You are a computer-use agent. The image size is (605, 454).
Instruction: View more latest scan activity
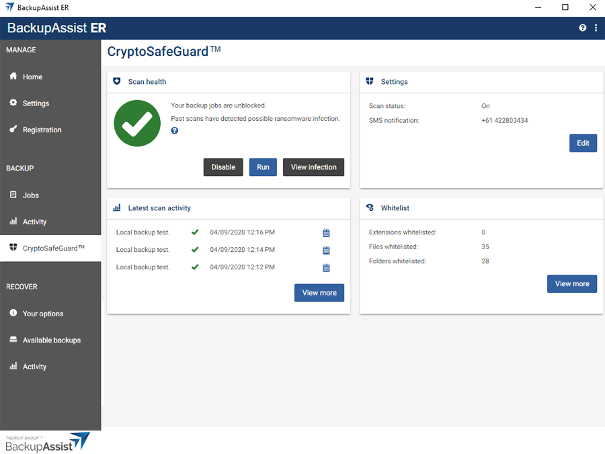point(319,293)
